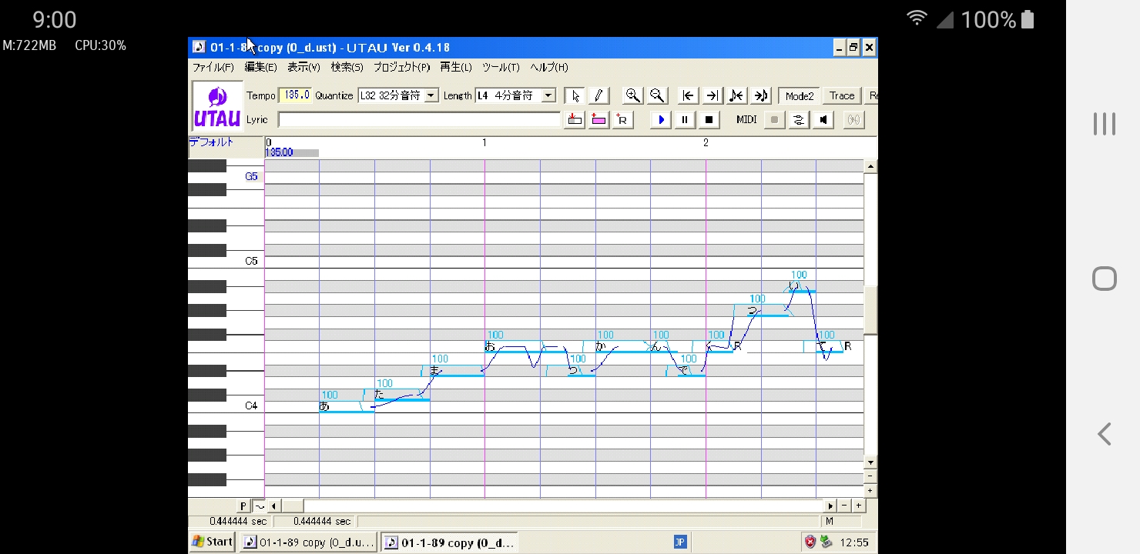Click the insert note icon beside Lyric
This screenshot has height=554, width=1140.
(574, 119)
